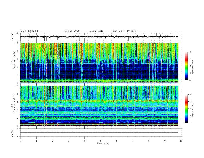Click time axis tick label "4"
This screenshot has width=204, height=158.
click(85, 141)
